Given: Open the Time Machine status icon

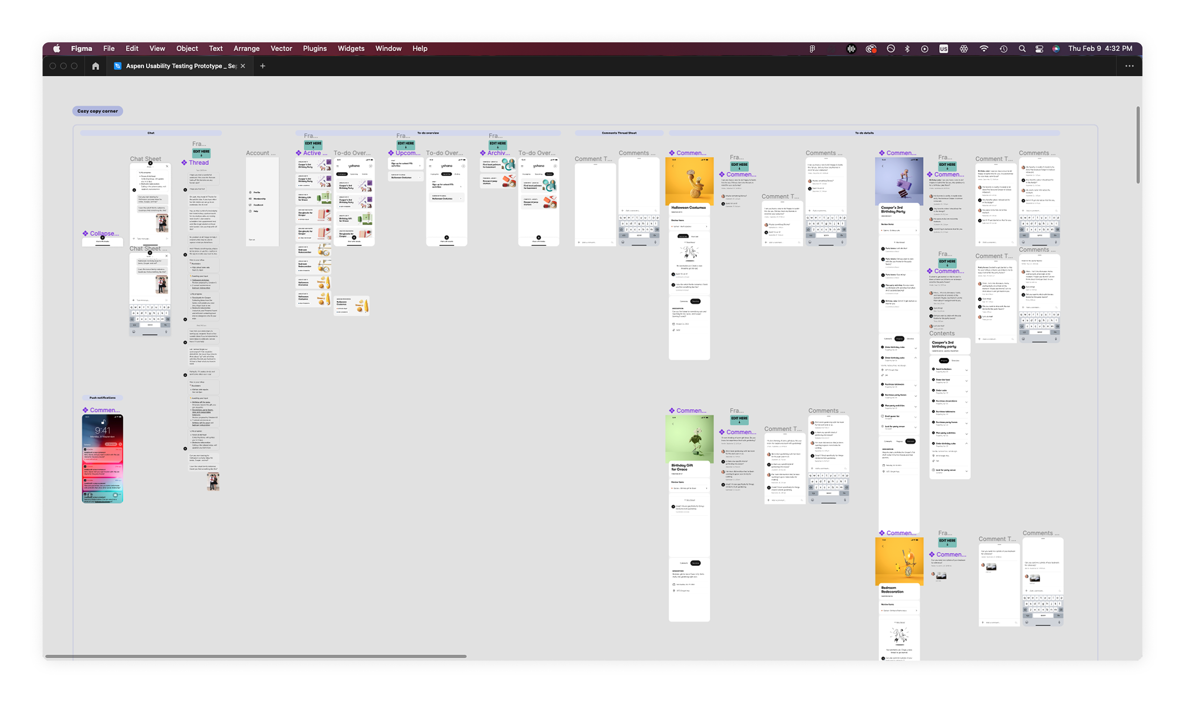Looking at the screenshot, I should coord(1003,49).
